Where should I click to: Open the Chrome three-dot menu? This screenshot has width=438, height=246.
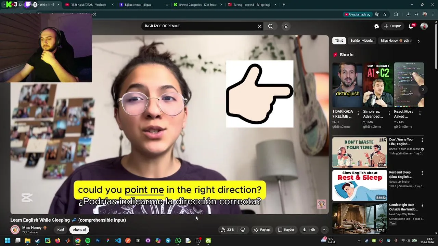432,14
